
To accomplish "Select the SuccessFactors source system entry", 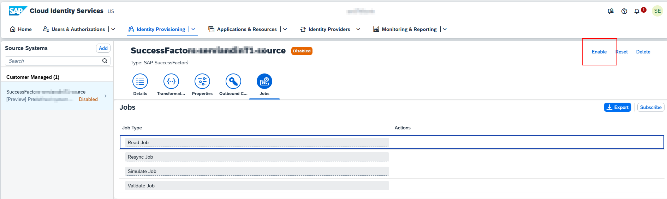I will [x=57, y=96].
